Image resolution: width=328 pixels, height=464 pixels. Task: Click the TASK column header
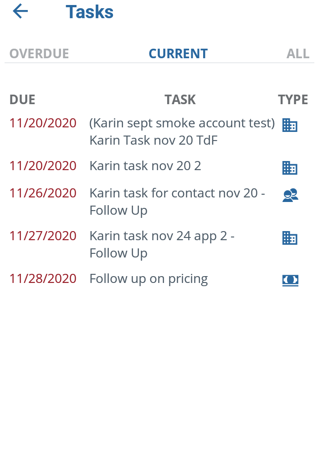[180, 100]
